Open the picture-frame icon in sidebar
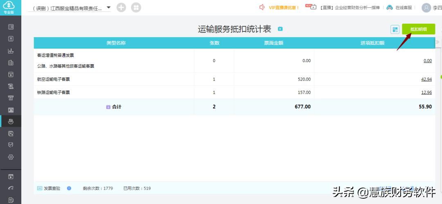 (x=11, y=110)
